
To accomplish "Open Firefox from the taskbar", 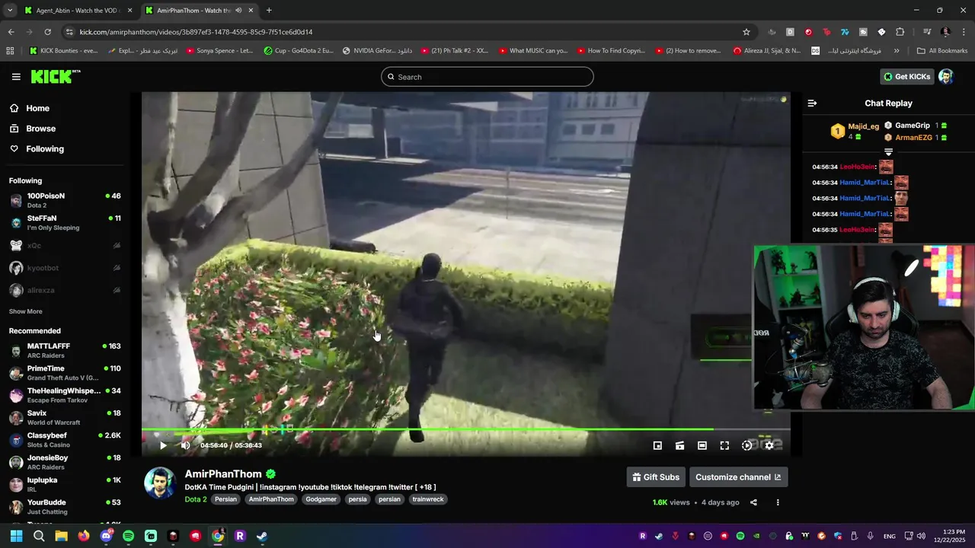I will coord(84,536).
